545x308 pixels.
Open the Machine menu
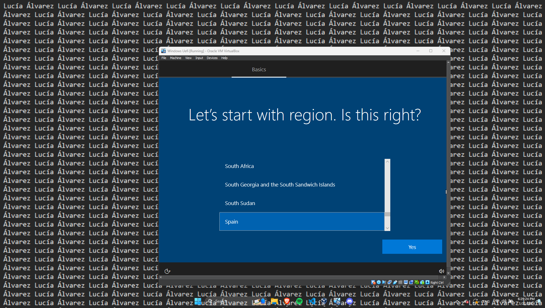pos(175,58)
